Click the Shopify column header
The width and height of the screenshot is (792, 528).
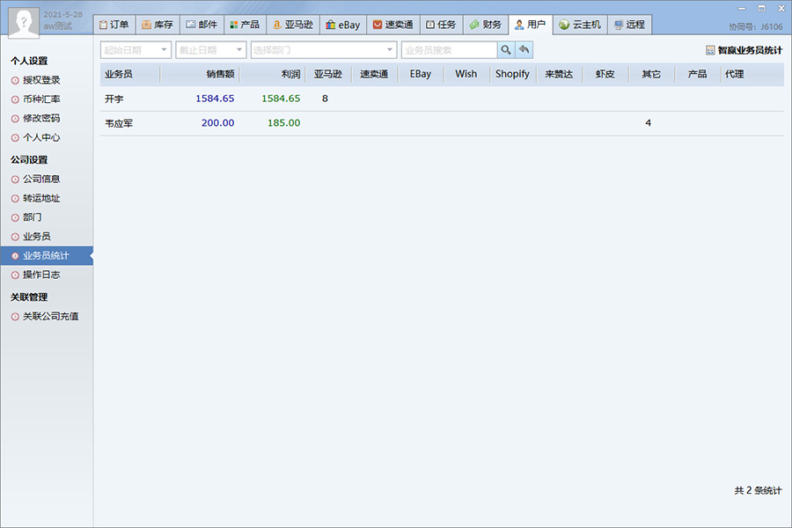click(513, 74)
